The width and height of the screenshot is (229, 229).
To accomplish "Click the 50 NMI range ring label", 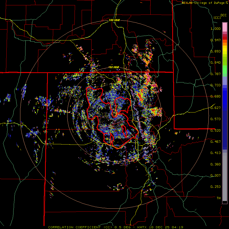I will coord(114,67).
